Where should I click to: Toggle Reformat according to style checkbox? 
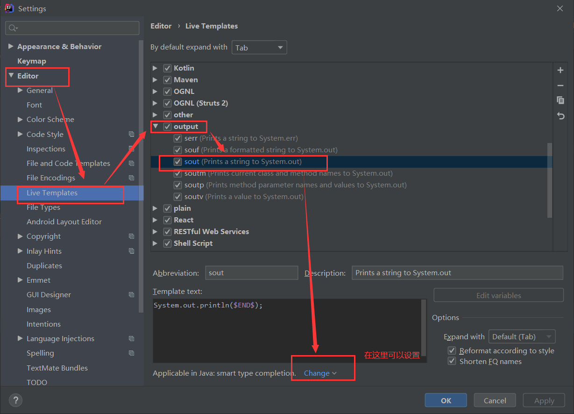[452, 350]
